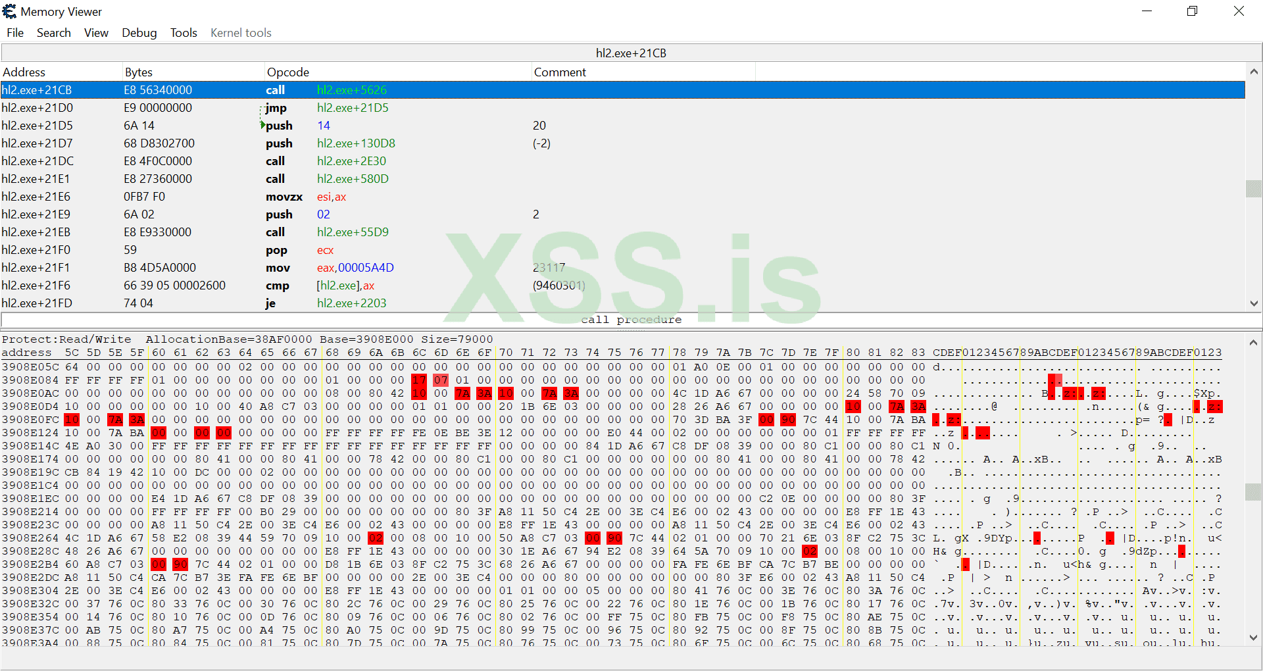Click the hex view scroll-down arrow
Screen dimensions: 1263x671
tap(1254, 637)
